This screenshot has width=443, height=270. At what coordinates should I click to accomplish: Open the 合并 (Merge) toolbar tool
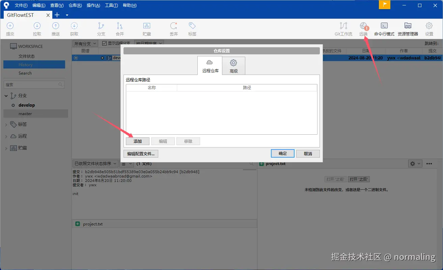[120, 29]
